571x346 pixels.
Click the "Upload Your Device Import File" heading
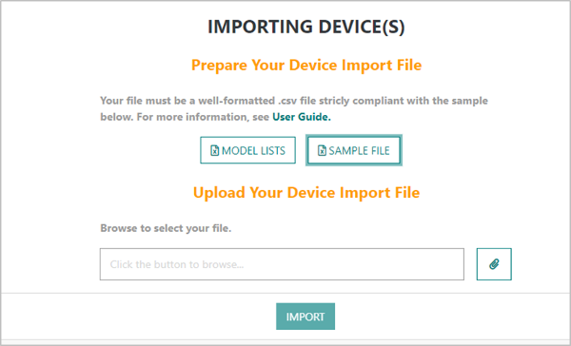(306, 192)
